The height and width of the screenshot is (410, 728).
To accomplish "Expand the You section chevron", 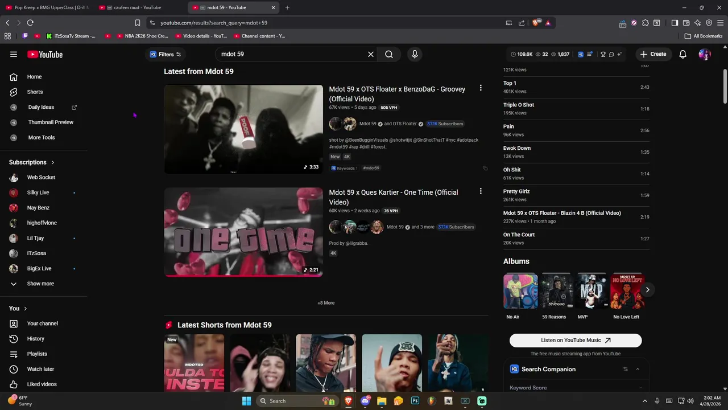I will click(x=25, y=309).
